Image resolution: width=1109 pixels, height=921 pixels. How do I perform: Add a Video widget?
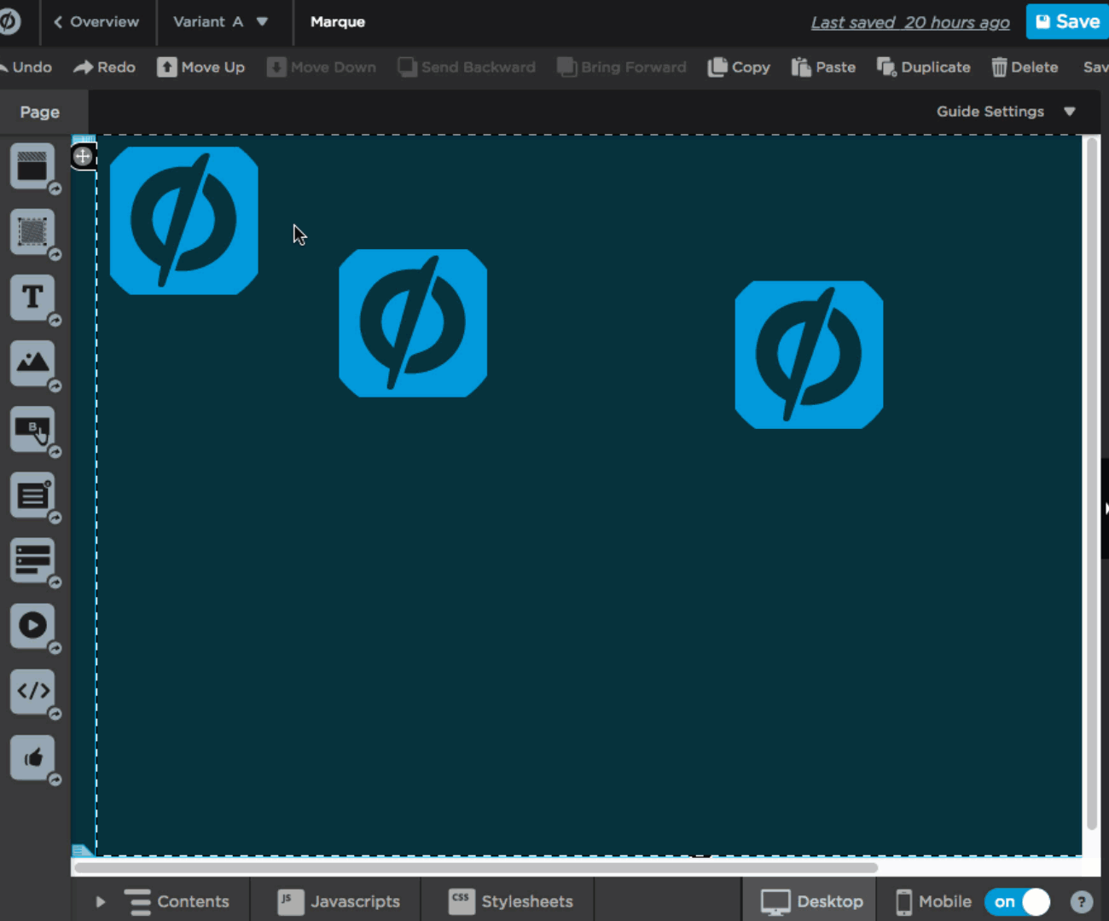tap(32, 626)
